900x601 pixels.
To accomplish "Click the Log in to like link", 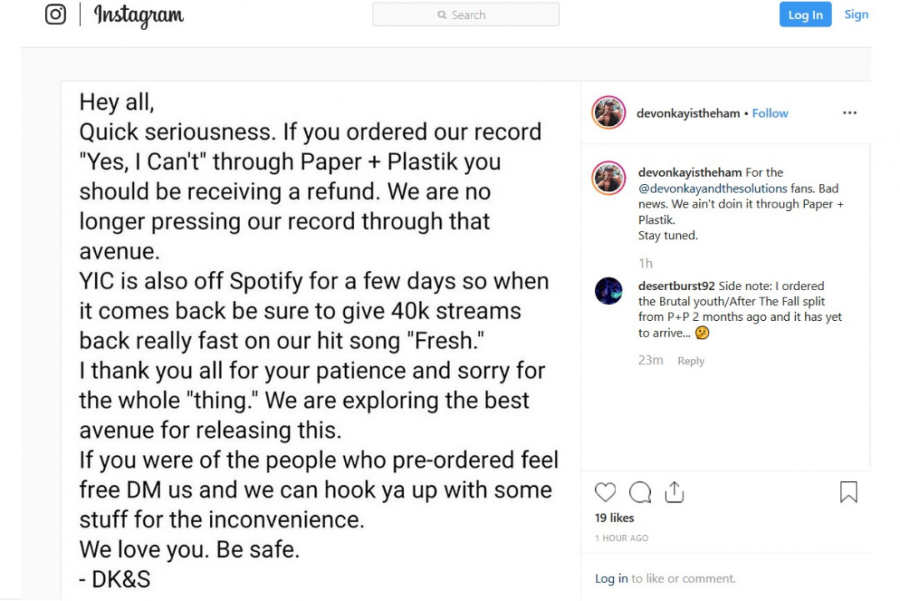I will 611,578.
